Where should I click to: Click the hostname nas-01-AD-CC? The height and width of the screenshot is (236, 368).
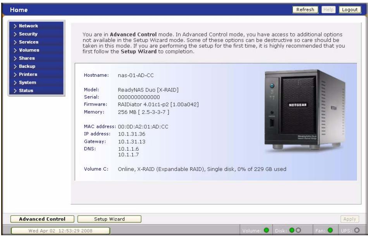[x=136, y=76]
